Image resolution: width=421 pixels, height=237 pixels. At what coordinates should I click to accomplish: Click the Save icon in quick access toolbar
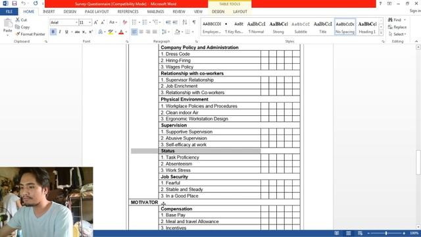[x=14, y=3]
